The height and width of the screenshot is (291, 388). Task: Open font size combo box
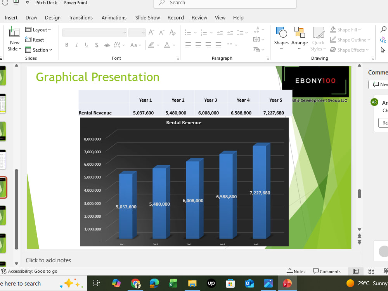click(137, 33)
